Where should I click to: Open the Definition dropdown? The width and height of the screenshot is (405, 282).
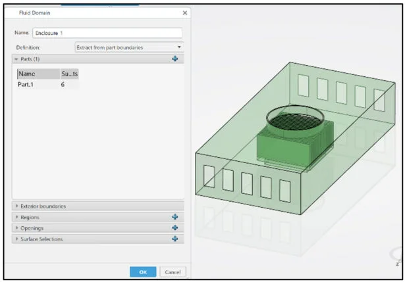coord(129,47)
